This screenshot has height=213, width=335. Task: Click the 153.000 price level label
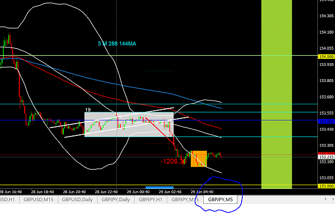(x=326, y=186)
